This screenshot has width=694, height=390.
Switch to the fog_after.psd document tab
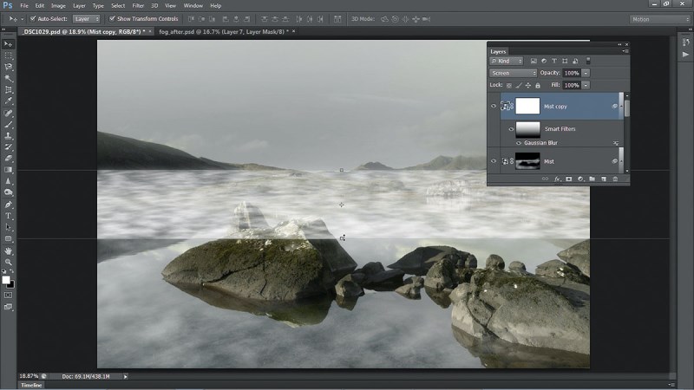[x=224, y=32]
